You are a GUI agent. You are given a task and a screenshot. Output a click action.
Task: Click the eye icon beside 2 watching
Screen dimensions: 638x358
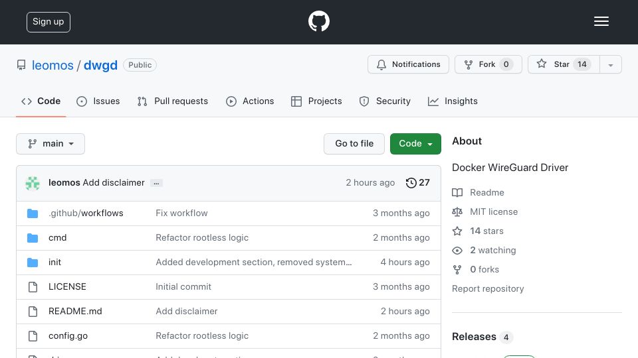457,251
